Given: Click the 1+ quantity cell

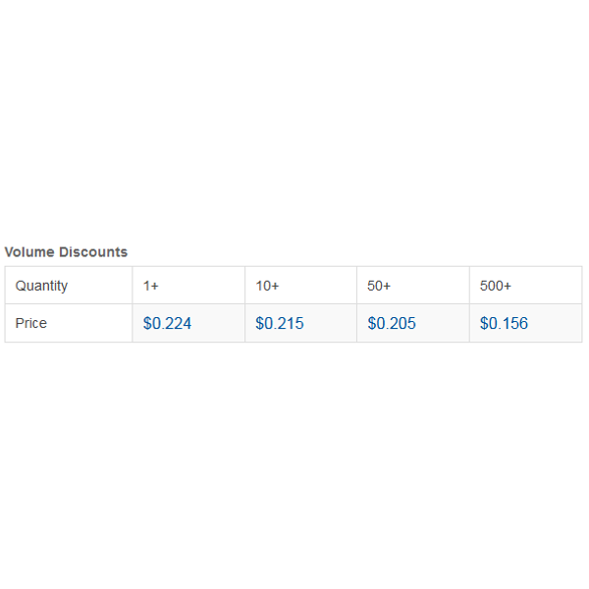Looking at the screenshot, I should click(x=188, y=286).
